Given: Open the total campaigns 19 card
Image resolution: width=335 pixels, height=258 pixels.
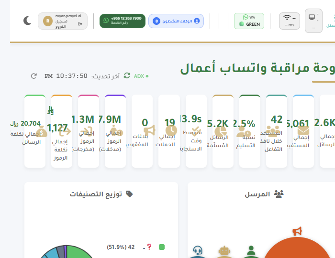Looking at the screenshot, I should (169, 131).
